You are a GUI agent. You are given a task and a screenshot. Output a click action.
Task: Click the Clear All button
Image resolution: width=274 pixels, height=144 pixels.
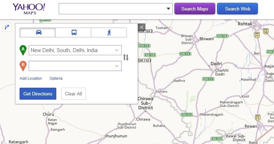73,94
